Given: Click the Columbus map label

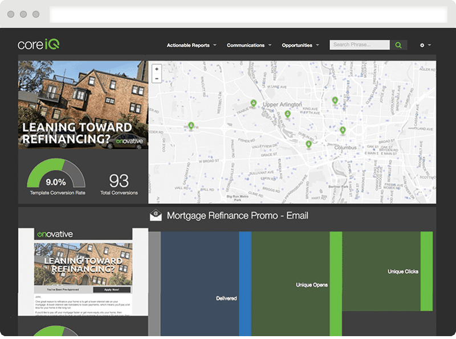Looking at the screenshot, I should point(345,147).
